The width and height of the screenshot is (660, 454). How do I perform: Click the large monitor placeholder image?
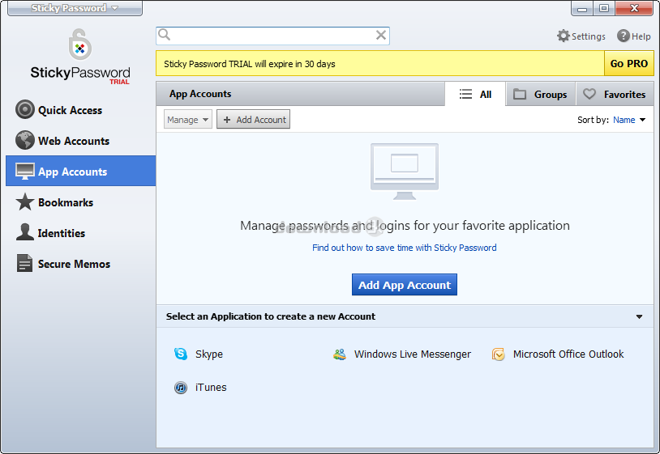(405, 172)
